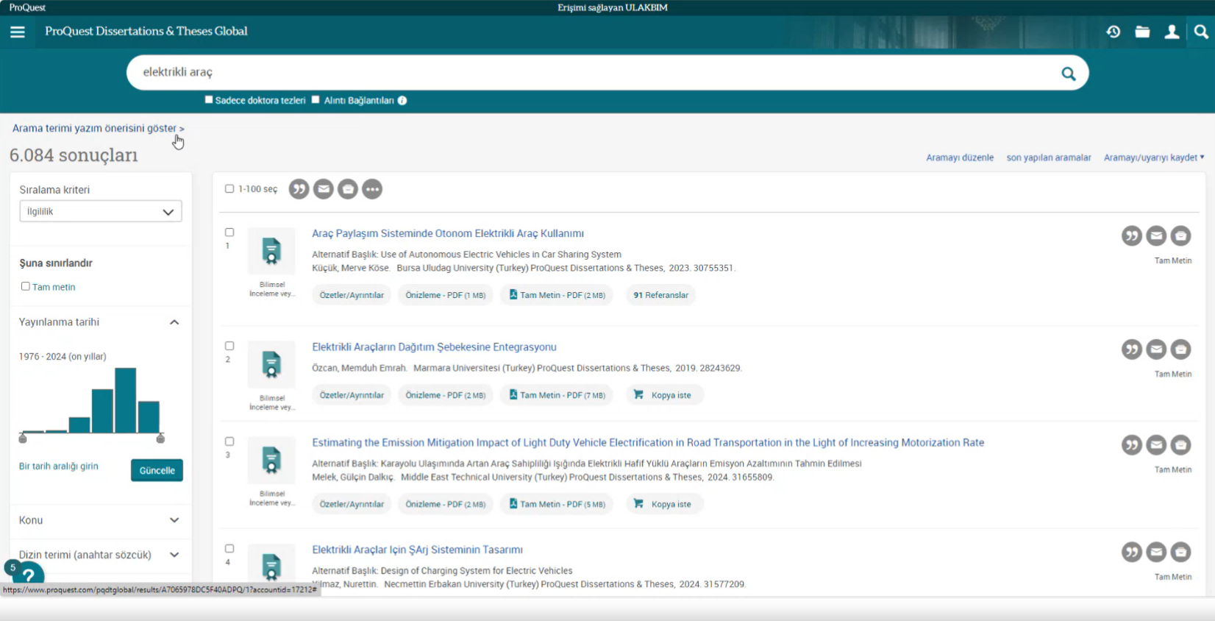The width and height of the screenshot is (1215, 621).
Task: Click the right handle of date slider
Action: coord(160,439)
